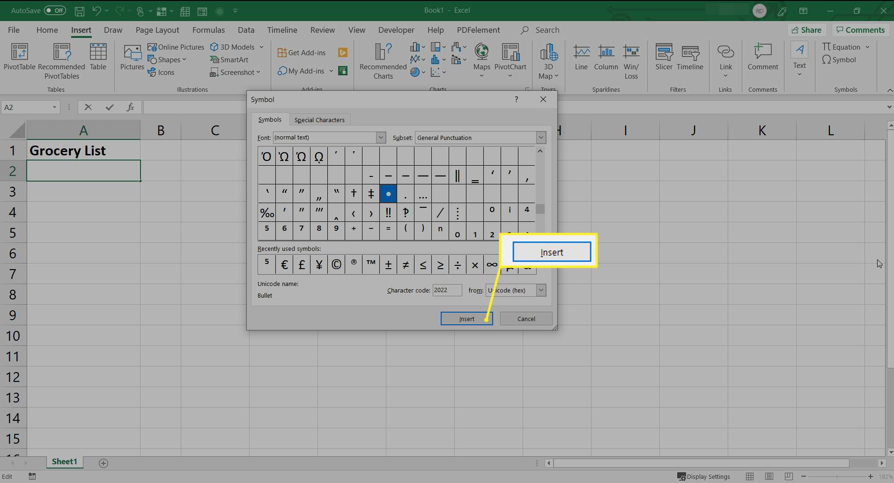Switch to the Page Layout tab
The width and height of the screenshot is (894, 483).
point(157,30)
